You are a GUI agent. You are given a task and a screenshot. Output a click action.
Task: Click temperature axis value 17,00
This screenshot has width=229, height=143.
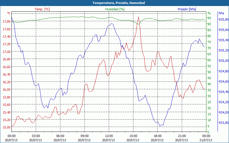(x=7, y=52)
